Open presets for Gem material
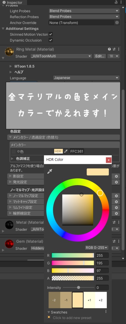The width and height of the screenshot is (126, 324). (114, 241)
